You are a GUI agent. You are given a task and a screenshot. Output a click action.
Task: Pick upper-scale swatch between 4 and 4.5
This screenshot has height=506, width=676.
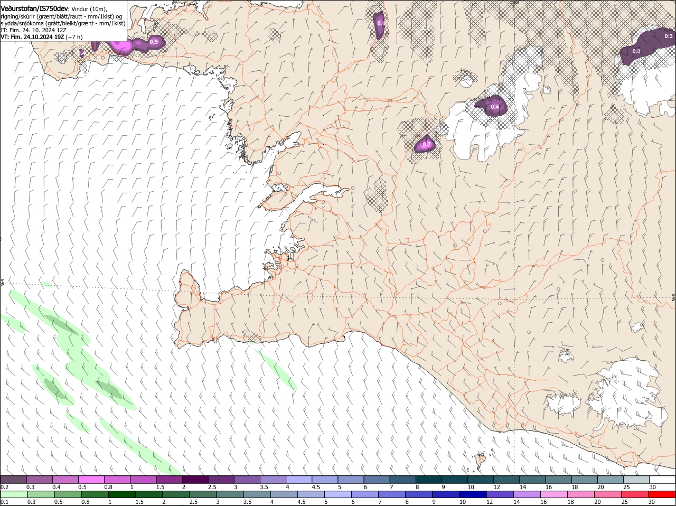coord(299,480)
